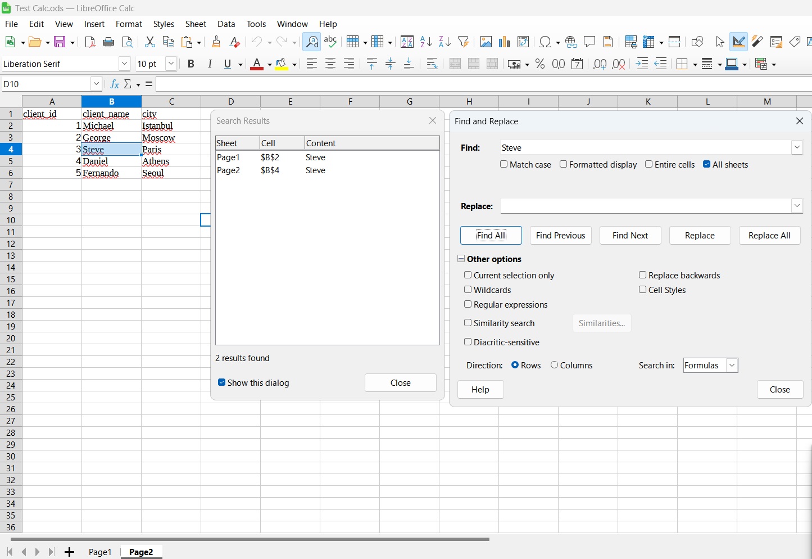Uncheck the All sheets option
Viewport: 812px width, 559px height.
pos(707,164)
